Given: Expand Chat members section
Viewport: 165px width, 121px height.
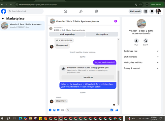Looking at the screenshot, I should (141, 57).
